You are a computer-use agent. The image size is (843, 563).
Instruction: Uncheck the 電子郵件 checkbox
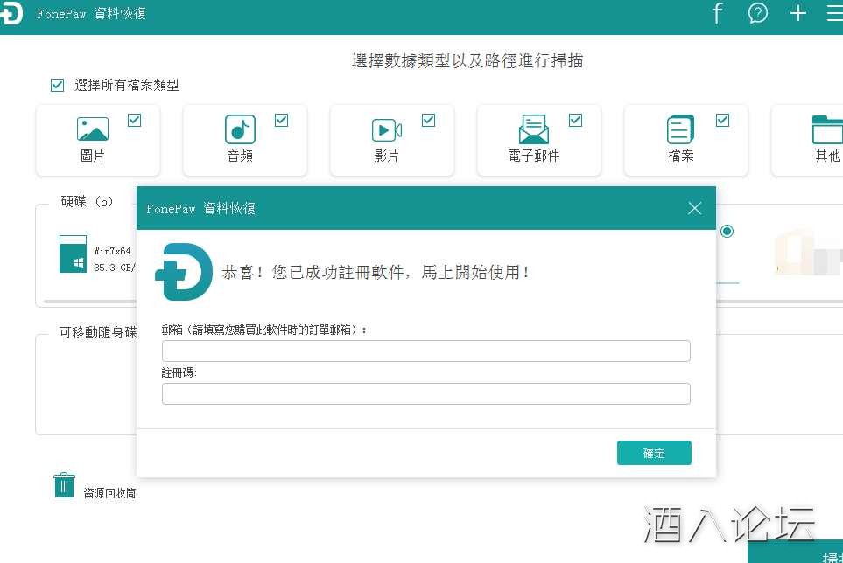575,121
